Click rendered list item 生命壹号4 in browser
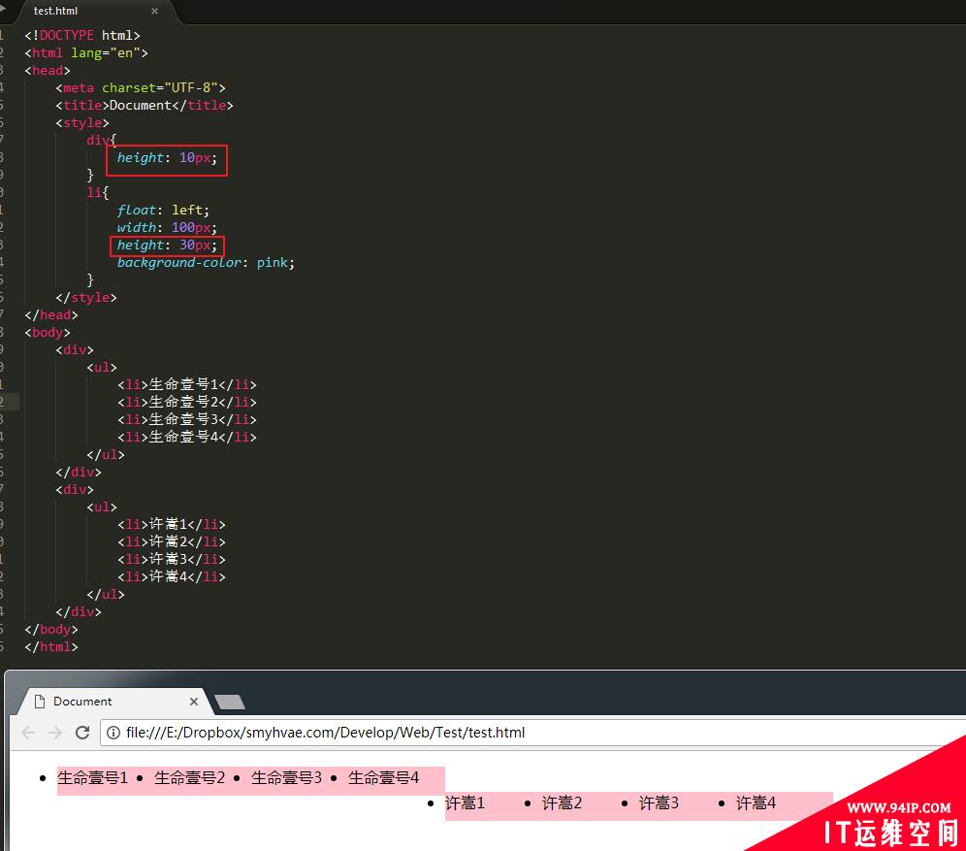 384,778
